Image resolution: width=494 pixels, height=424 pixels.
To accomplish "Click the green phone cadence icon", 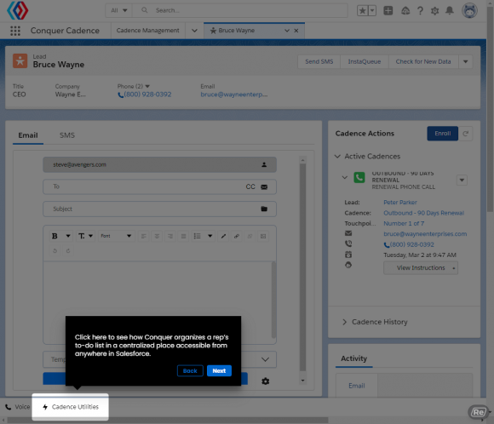I will (x=359, y=178).
